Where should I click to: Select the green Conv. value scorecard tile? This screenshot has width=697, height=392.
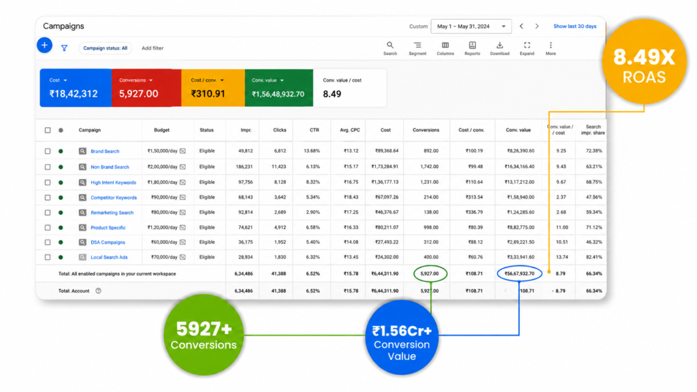click(278, 88)
